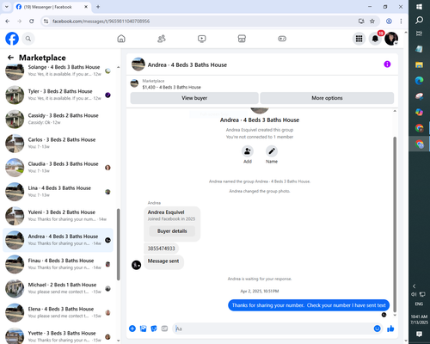This screenshot has width=430, height=344.
Task: Open Windows notification center icon
Action: (419, 334)
